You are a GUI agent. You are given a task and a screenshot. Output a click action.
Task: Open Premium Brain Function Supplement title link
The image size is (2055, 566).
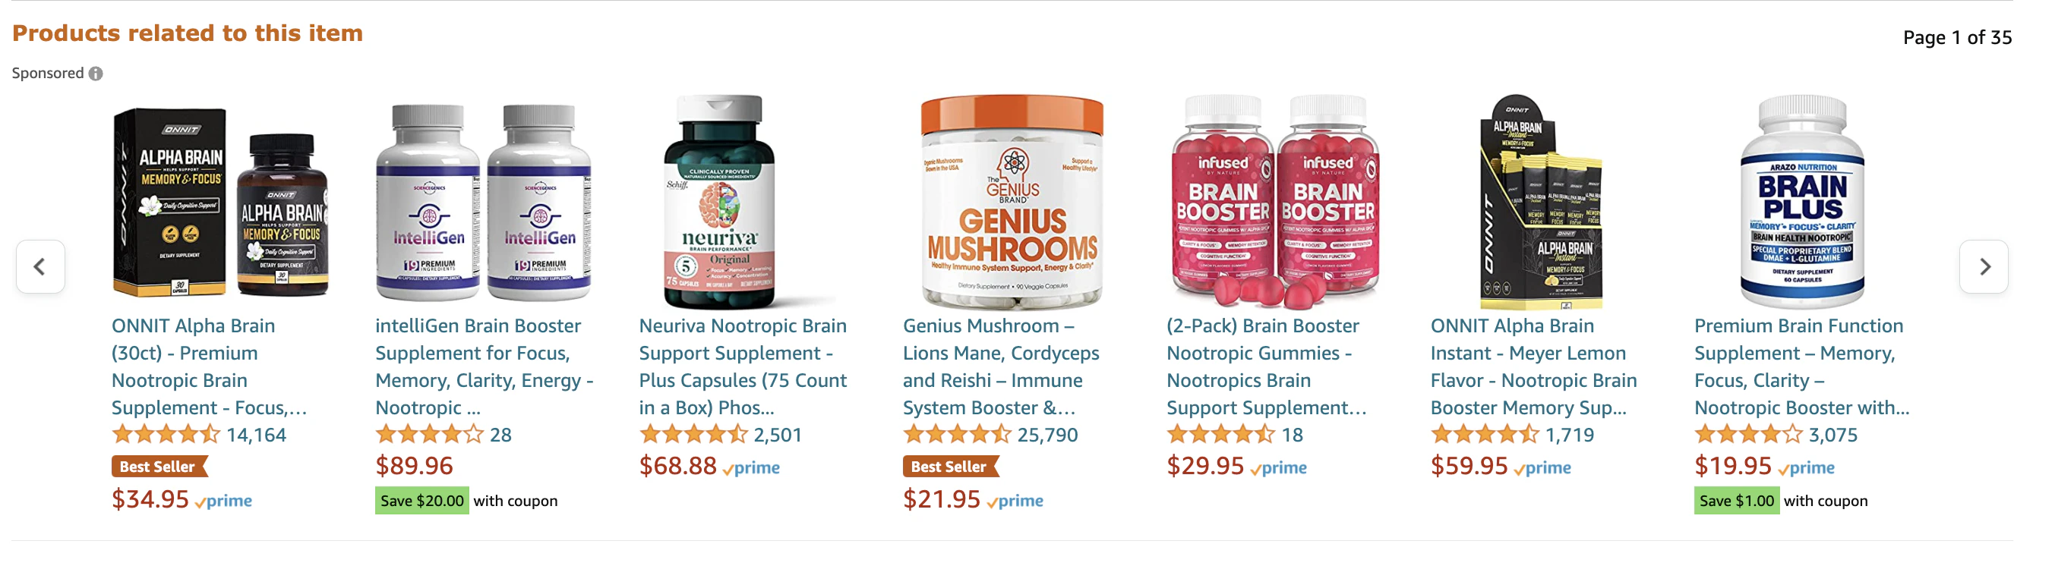click(1801, 366)
